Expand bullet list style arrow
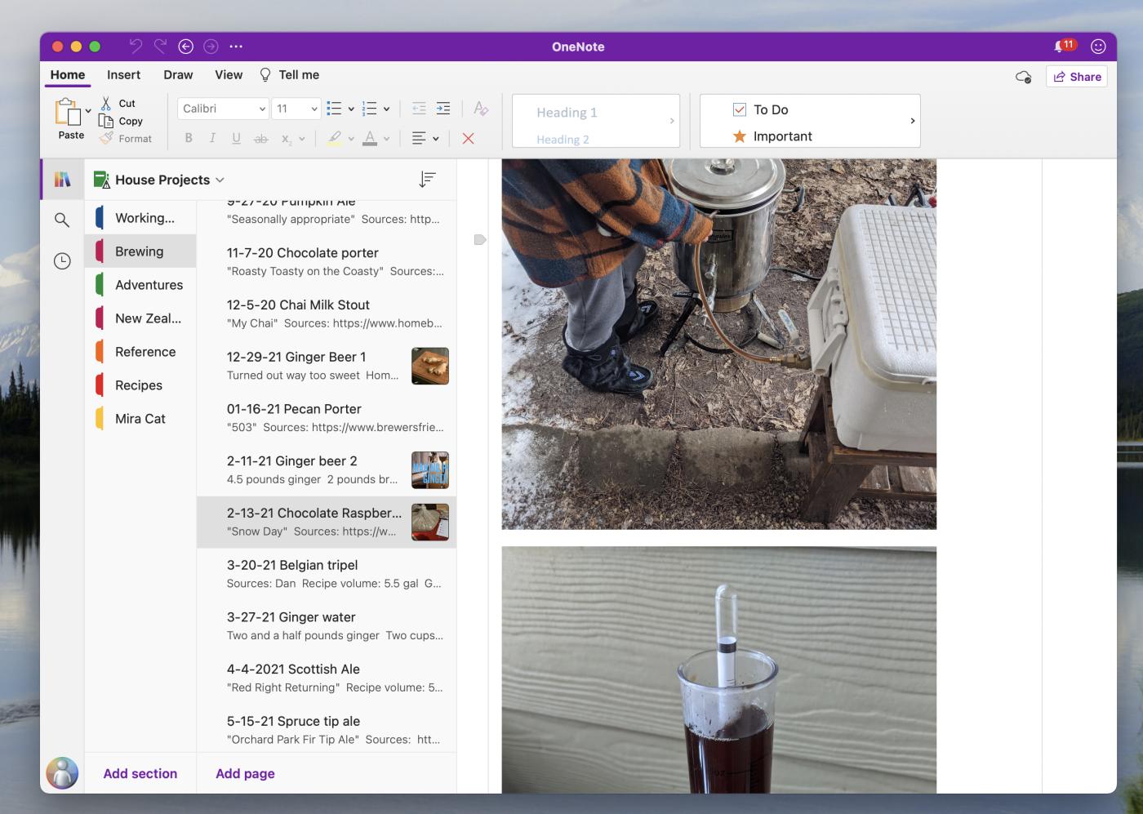 point(351,109)
